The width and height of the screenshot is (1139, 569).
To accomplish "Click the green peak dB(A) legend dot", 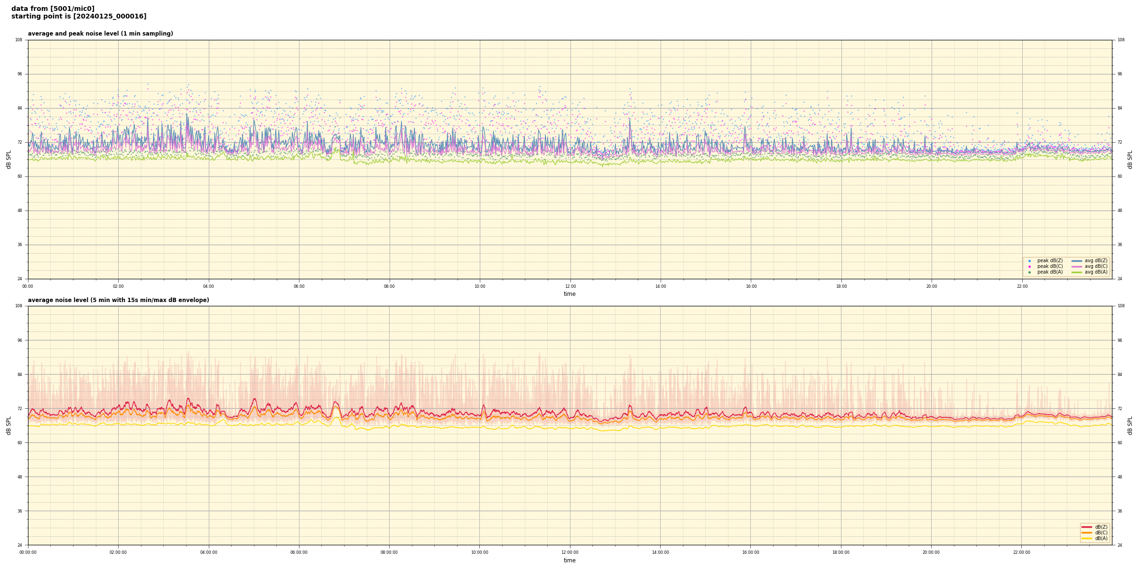I will pos(1029,272).
